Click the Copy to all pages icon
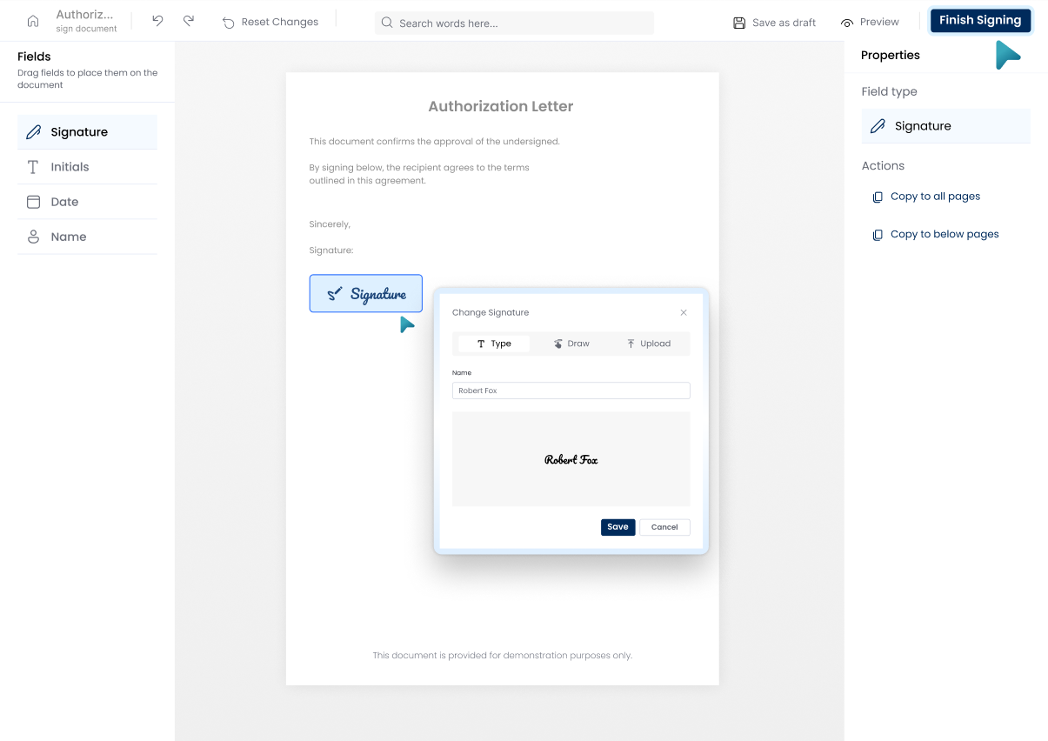The height and width of the screenshot is (741, 1048). (x=878, y=197)
